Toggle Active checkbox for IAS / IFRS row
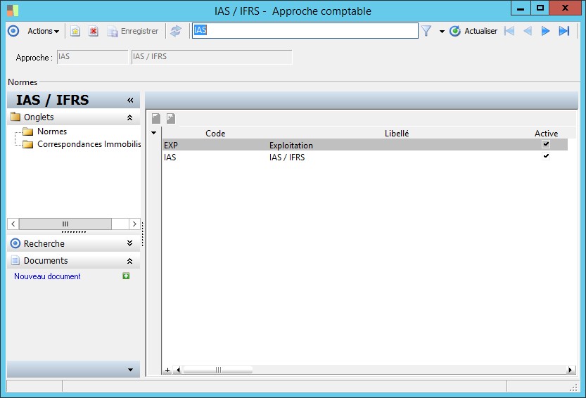The width and height of the screenshot is (586, 398). [x=546, y=156]
